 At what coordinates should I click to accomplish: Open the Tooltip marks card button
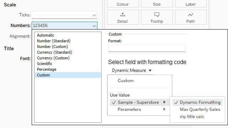click(157, 17)
